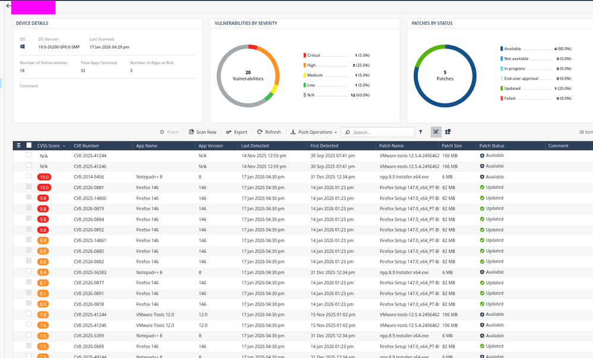Click the greyed-out Patch button
Image resolution: width=593 pixels, height=358 pixels.
coord(169,132)
